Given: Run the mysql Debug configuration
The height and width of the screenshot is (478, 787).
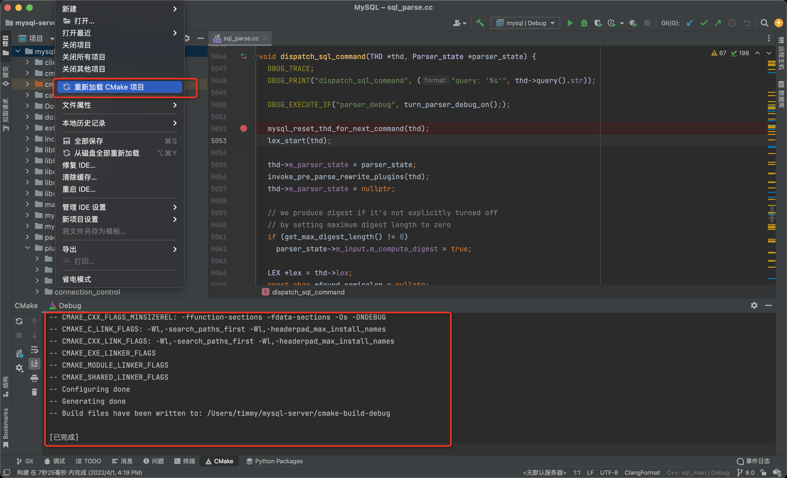Looking at the screenshot, I should tap(570, 23).
